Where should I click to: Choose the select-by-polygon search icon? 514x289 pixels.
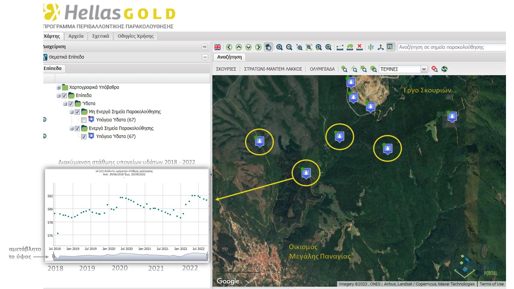pos(344,69)
